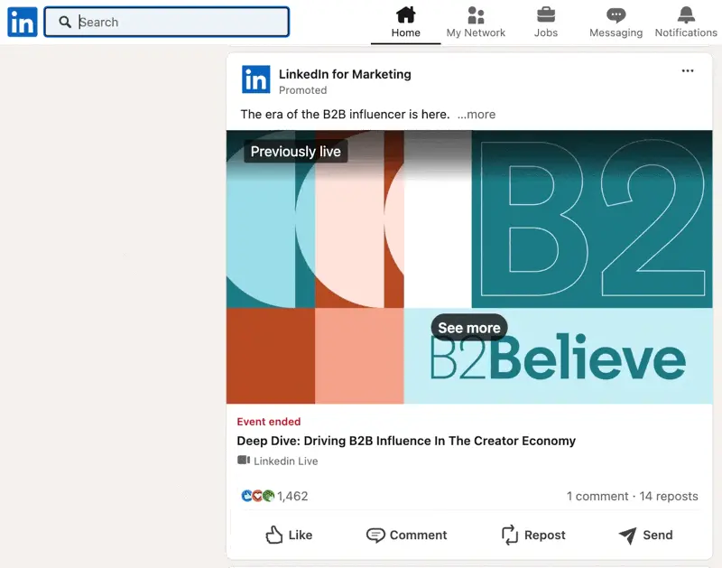The height and width of the screenshot is (568, 722).
Task: Open the 1 comment link
Action: coord(597,496)
